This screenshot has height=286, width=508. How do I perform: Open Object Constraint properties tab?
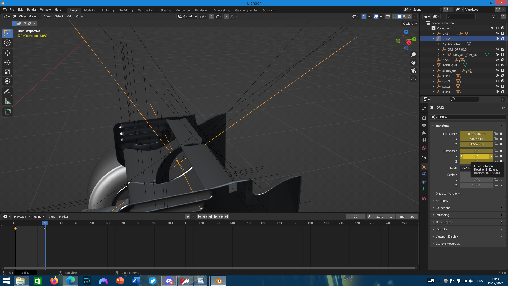424,182
